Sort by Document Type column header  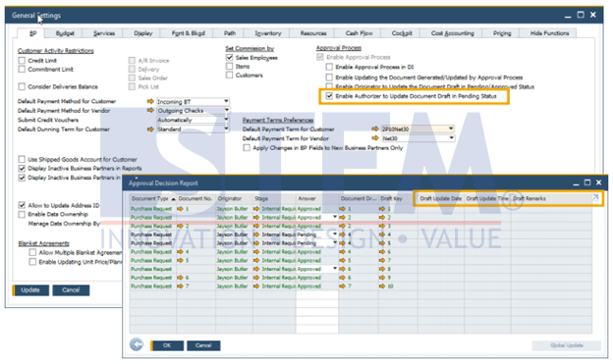(x=153, y=199)
